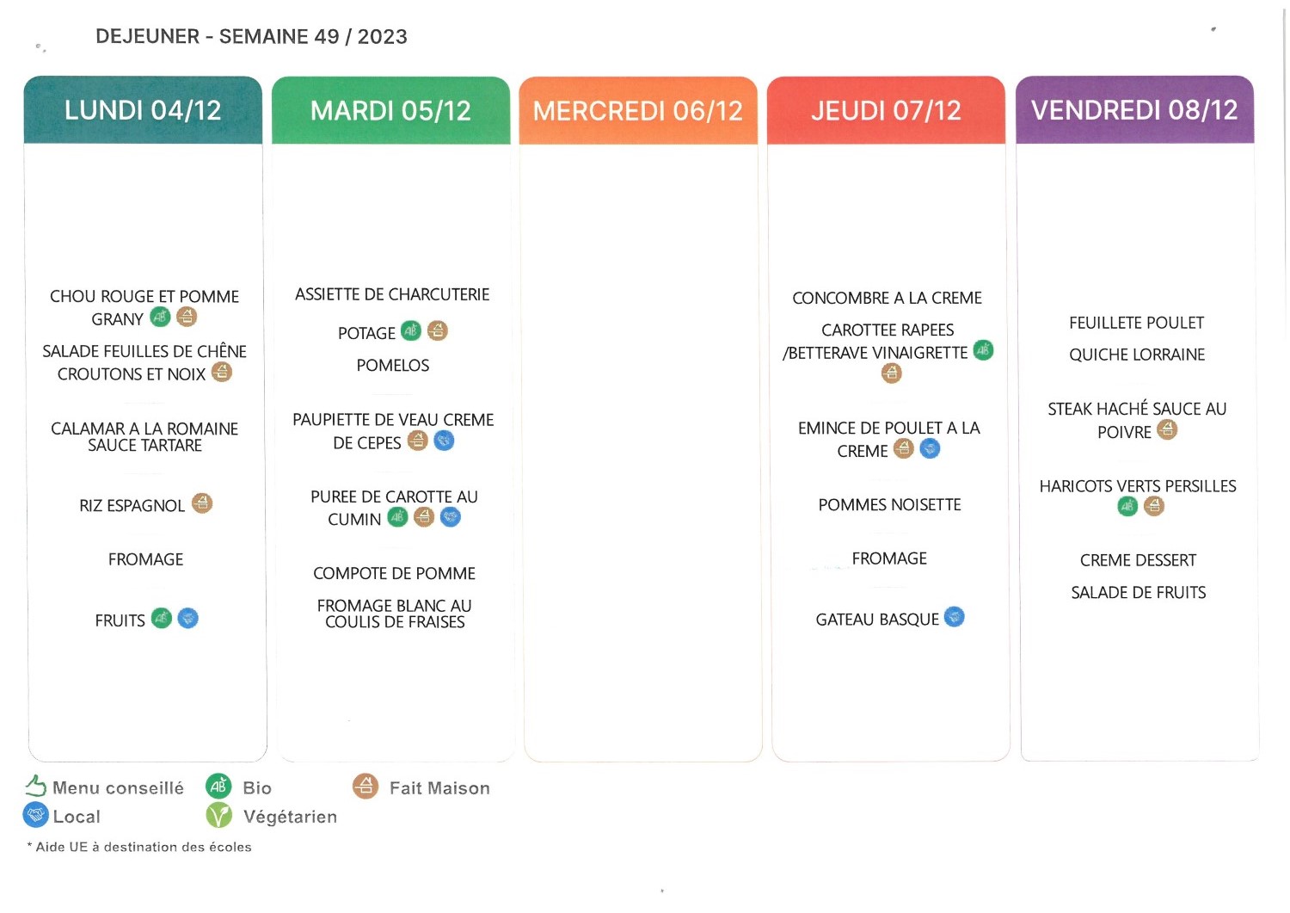Viewport: 1290px width, 913px height.
Task: Select the LUNDI 04/12 header
Action: [143, 110]
